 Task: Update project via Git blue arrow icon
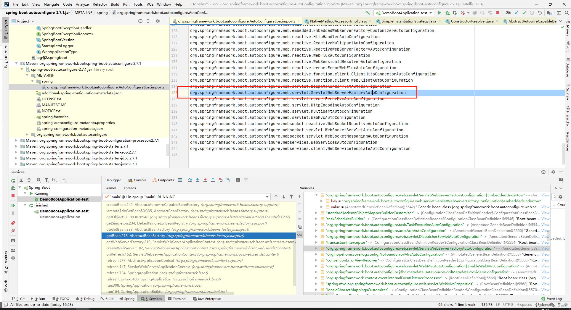point(517,13)
